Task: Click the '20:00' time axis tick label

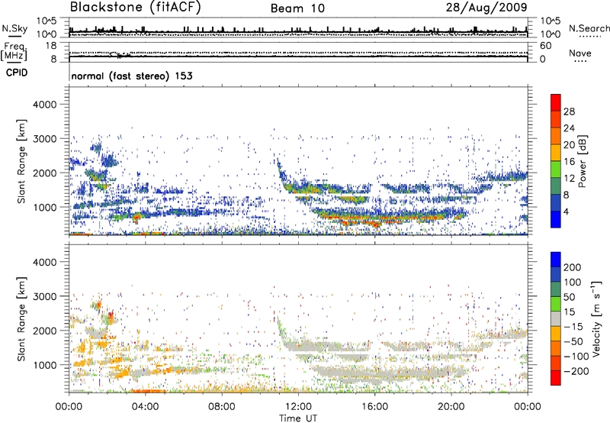Action: tap(451, 407)
